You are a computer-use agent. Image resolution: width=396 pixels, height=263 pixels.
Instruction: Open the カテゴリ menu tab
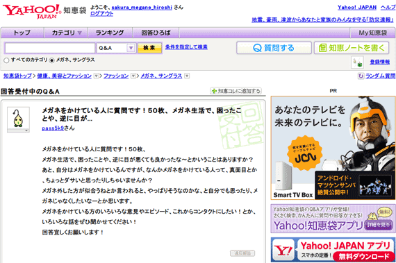coord(66,33)
